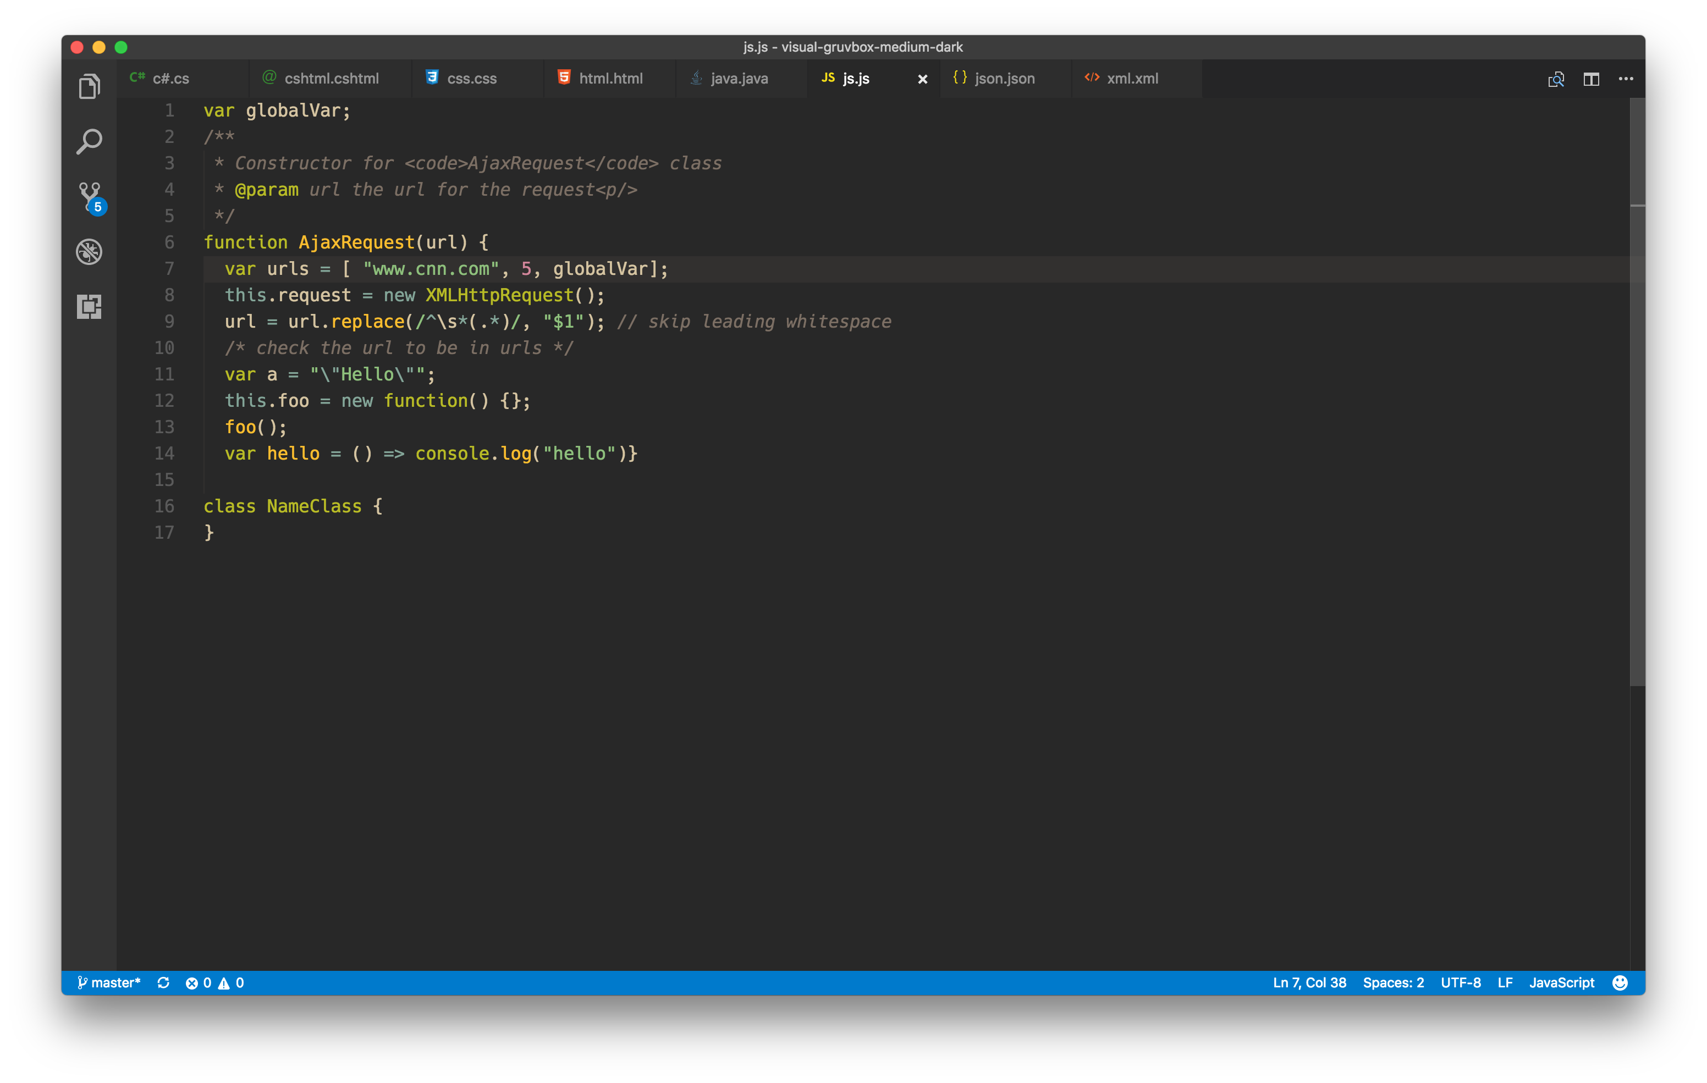Viewport: 1707px width, 1083px height.
Task: Switch to the c#.cs tab
Action: 170,79
